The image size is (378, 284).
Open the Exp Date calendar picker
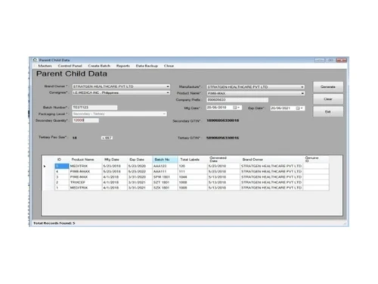point(299,108)
